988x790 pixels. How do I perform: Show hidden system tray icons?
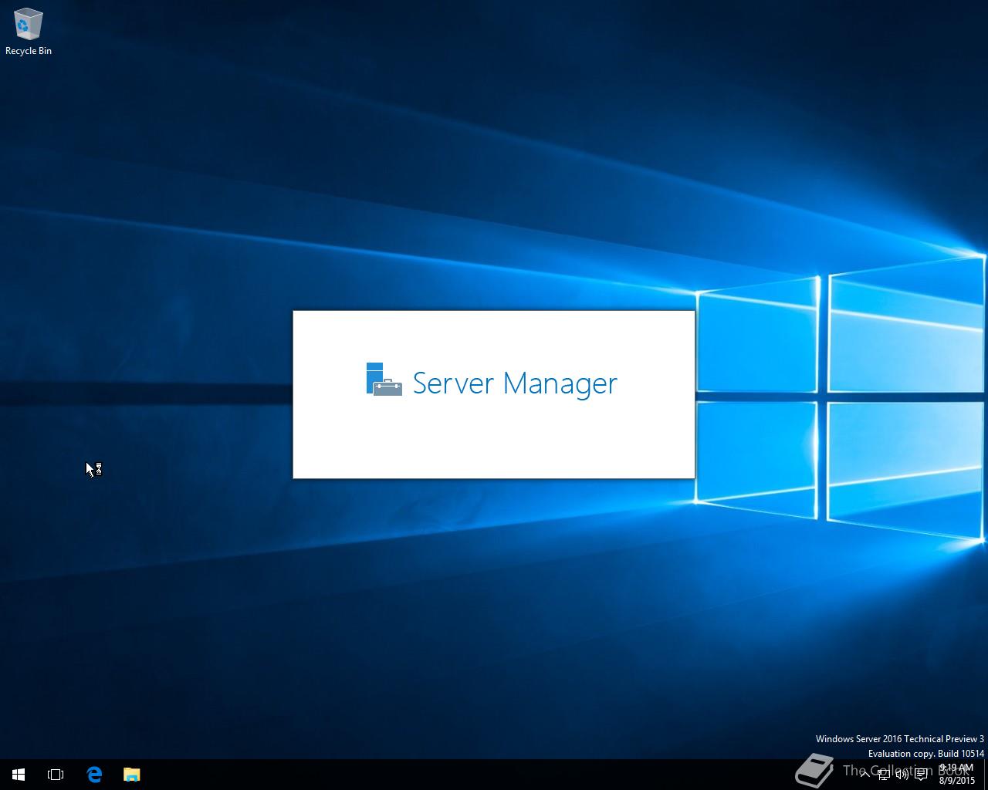pyautogui.click(x=865, y=775)
